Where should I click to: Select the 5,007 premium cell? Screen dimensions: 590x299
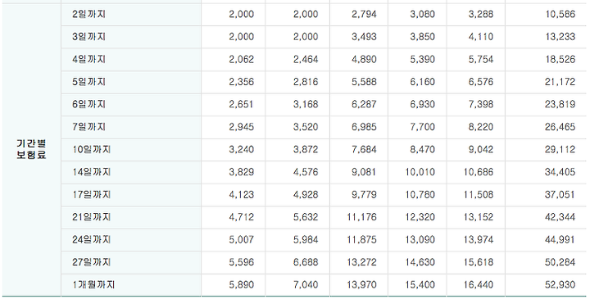(242, 239)
